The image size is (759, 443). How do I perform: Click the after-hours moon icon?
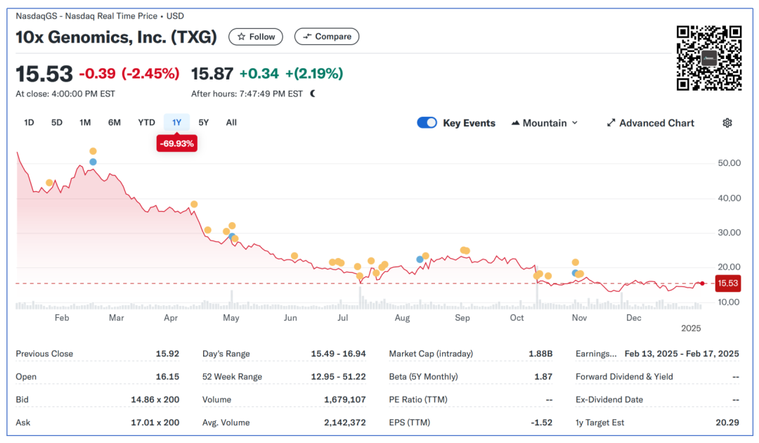click(313, 94)
